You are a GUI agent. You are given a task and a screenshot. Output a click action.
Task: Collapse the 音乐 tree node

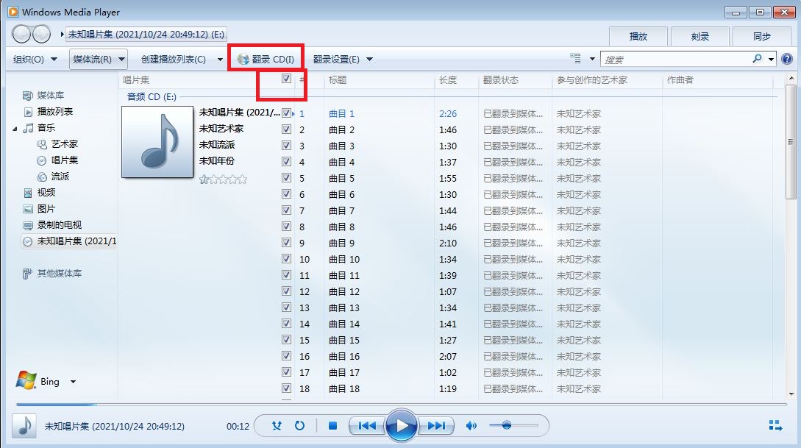point(16,128)
